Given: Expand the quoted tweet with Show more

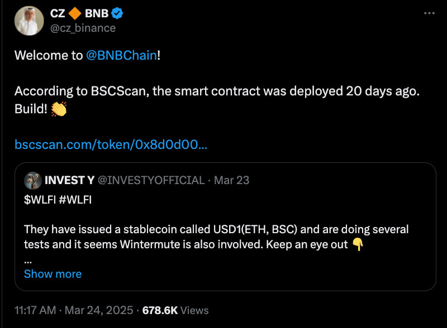Looking at the screenshot, I should pyautogui.click(x=53, y=274).
